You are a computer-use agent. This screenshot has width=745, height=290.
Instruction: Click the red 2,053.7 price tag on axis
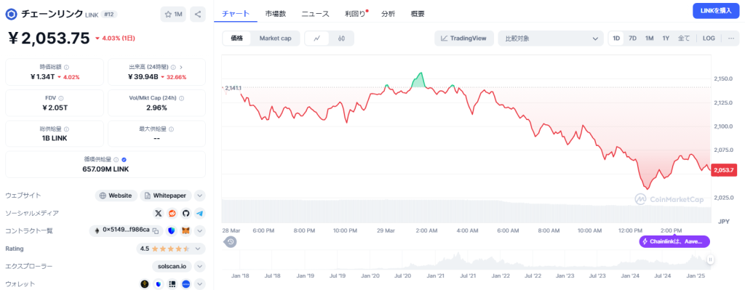tap(723, 170)
